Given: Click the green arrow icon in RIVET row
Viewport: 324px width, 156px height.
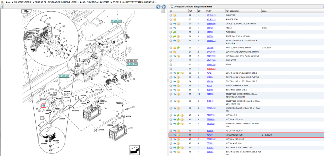Looking at the screenshot, I should pos(175,36).
